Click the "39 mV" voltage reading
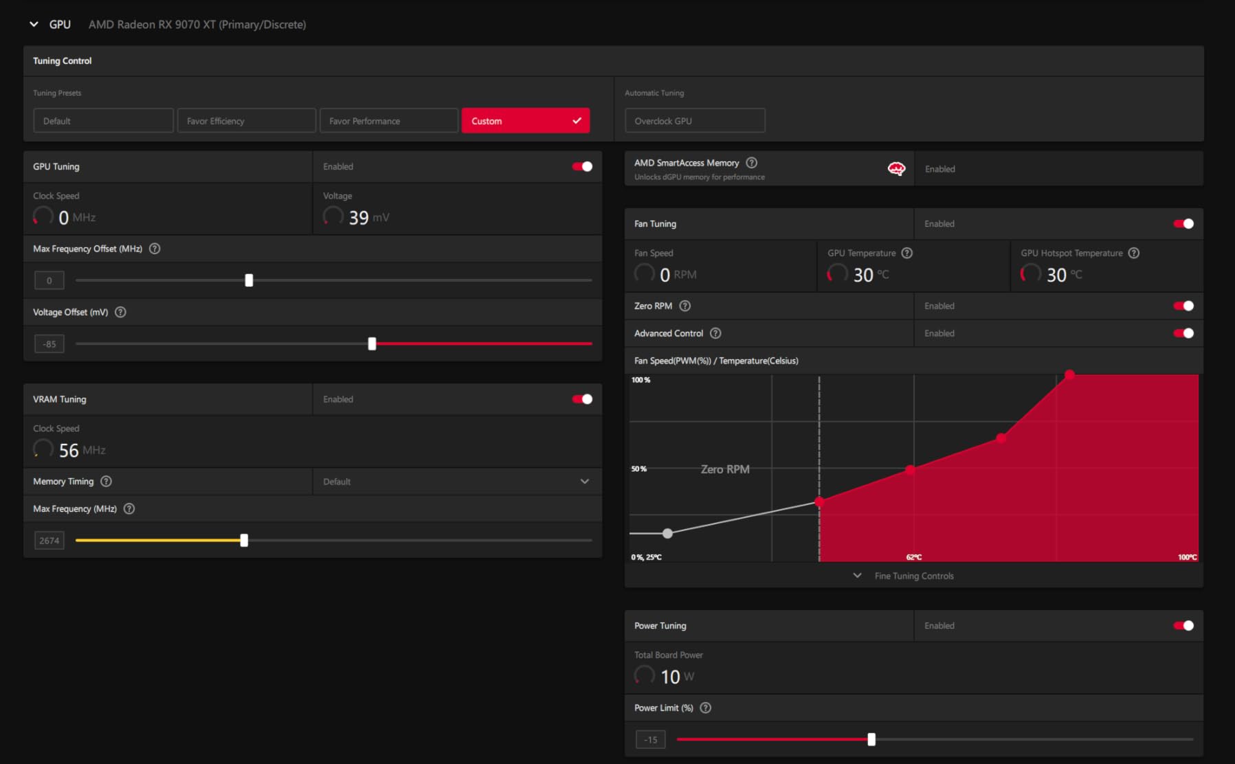This screenshot has width=1235, height=764. coord(369,217)
